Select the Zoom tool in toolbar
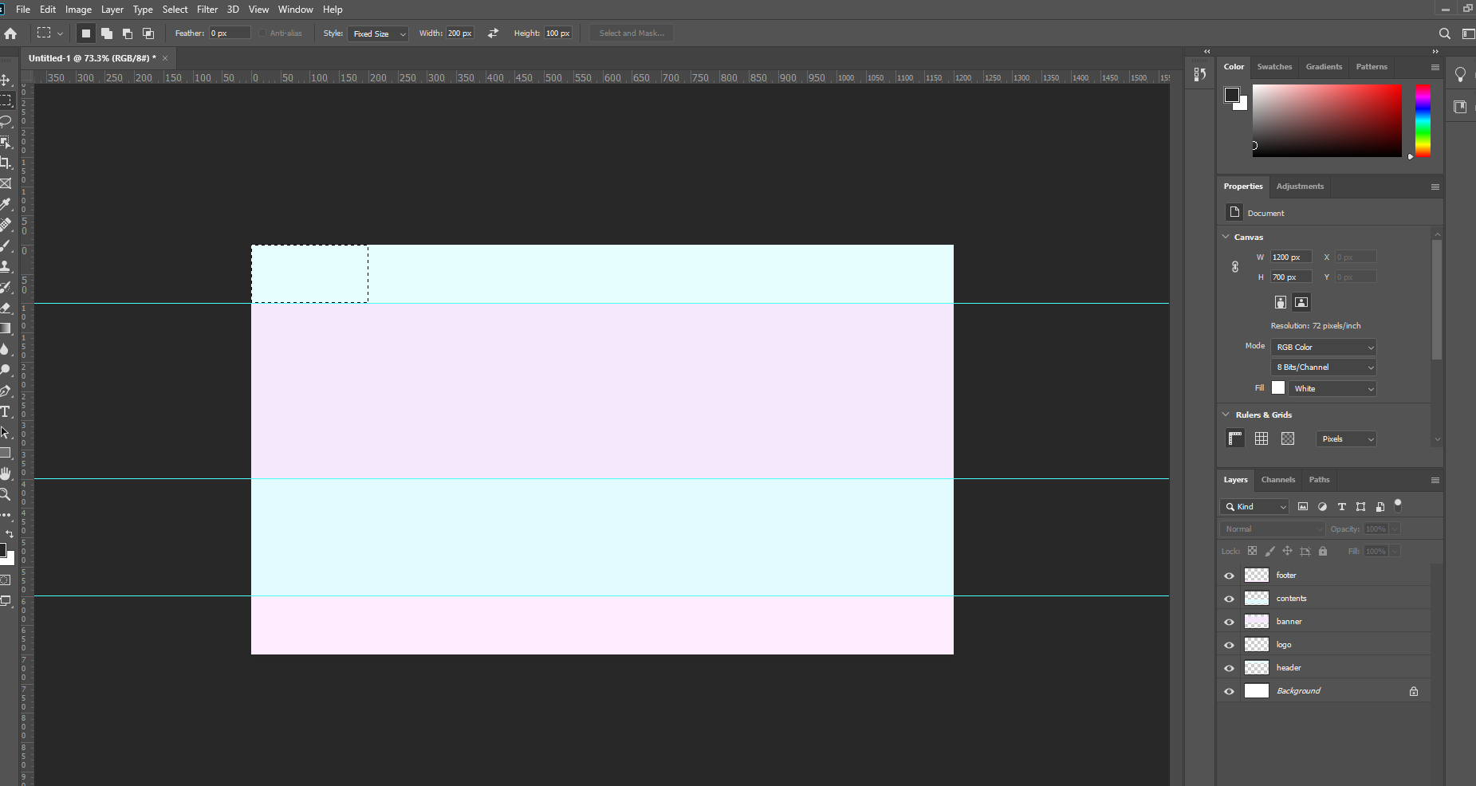 6,494
